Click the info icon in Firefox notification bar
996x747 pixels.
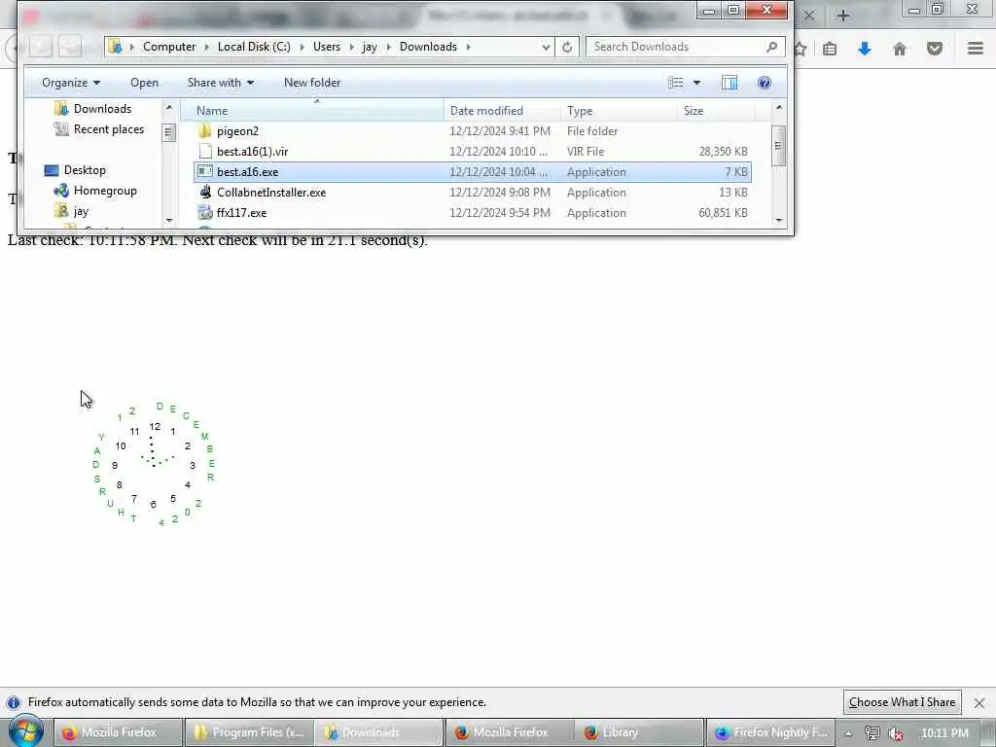14,702
